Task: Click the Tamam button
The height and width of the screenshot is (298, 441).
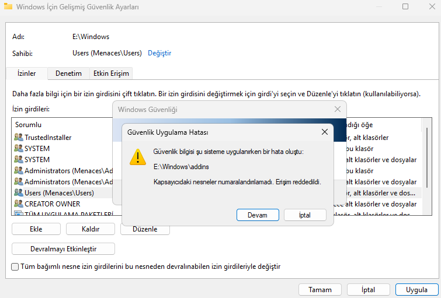Action: pos(320,290)
